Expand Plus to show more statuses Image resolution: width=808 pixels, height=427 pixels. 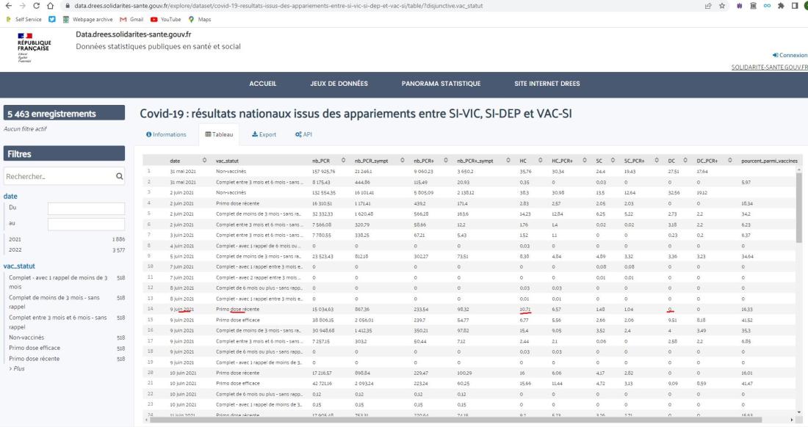17,369
